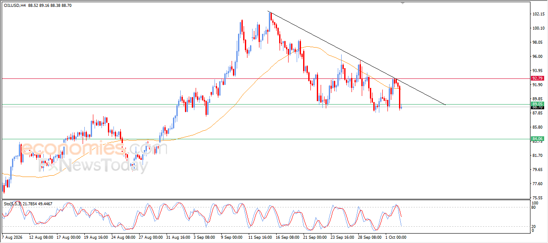This screenshot has height=243, width=548.
Task: Click the 80 level on stochastic scale
Action: [x=534, y=207]
